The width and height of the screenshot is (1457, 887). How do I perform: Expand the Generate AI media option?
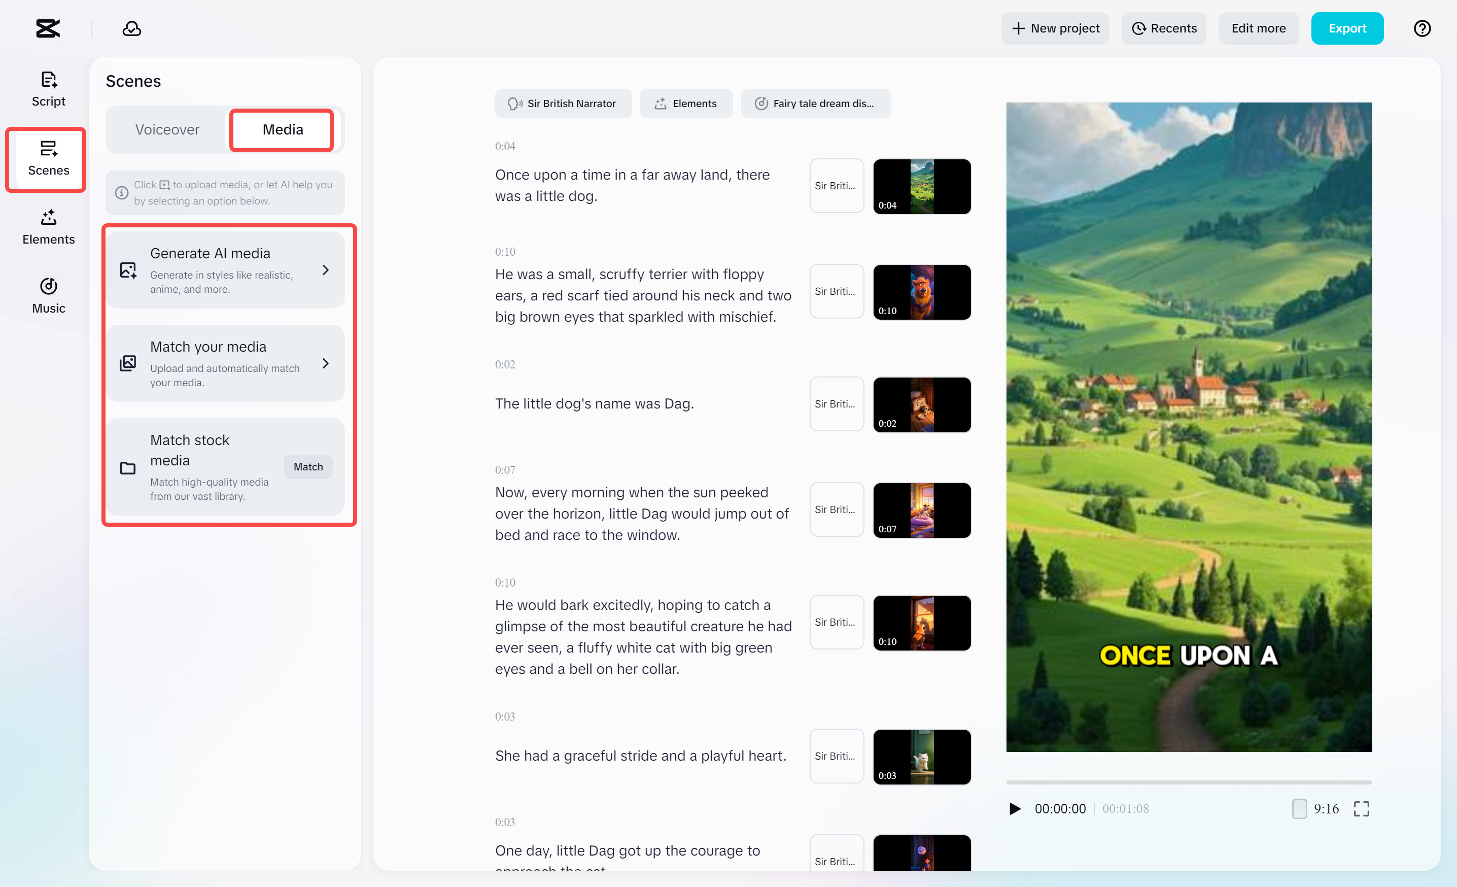[226, 269]
